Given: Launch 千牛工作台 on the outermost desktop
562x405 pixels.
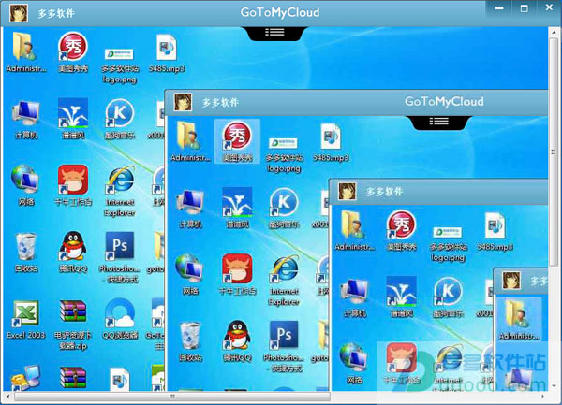Looking at the screenshot, I should tap(73, 185).
